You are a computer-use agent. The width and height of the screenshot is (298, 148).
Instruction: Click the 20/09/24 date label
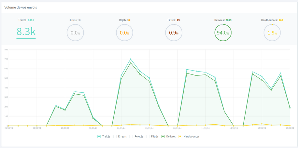pos(290,128)
